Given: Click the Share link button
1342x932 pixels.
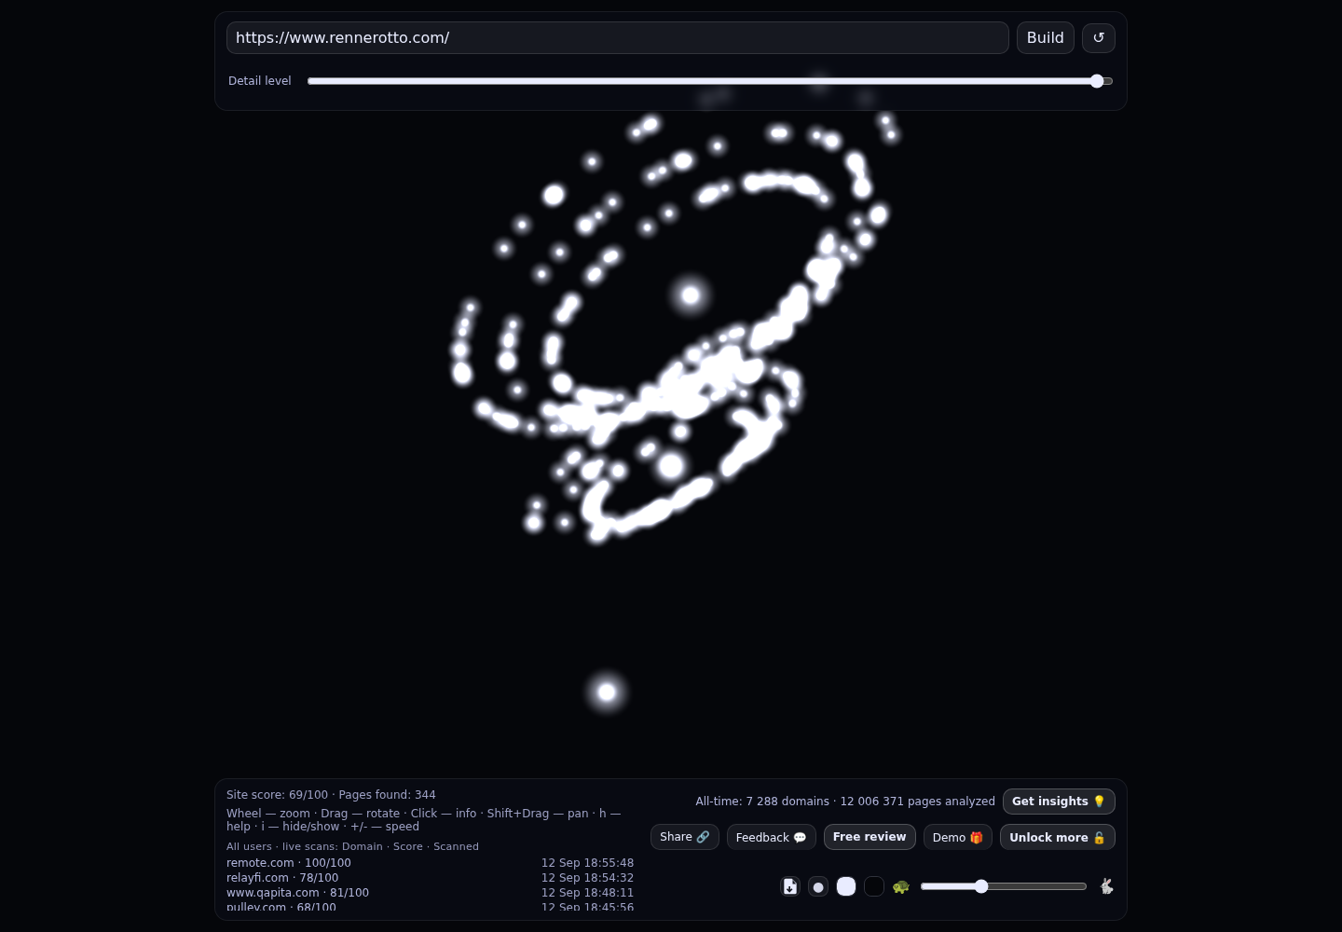Looking at the screenshot, I should [685, 837].
